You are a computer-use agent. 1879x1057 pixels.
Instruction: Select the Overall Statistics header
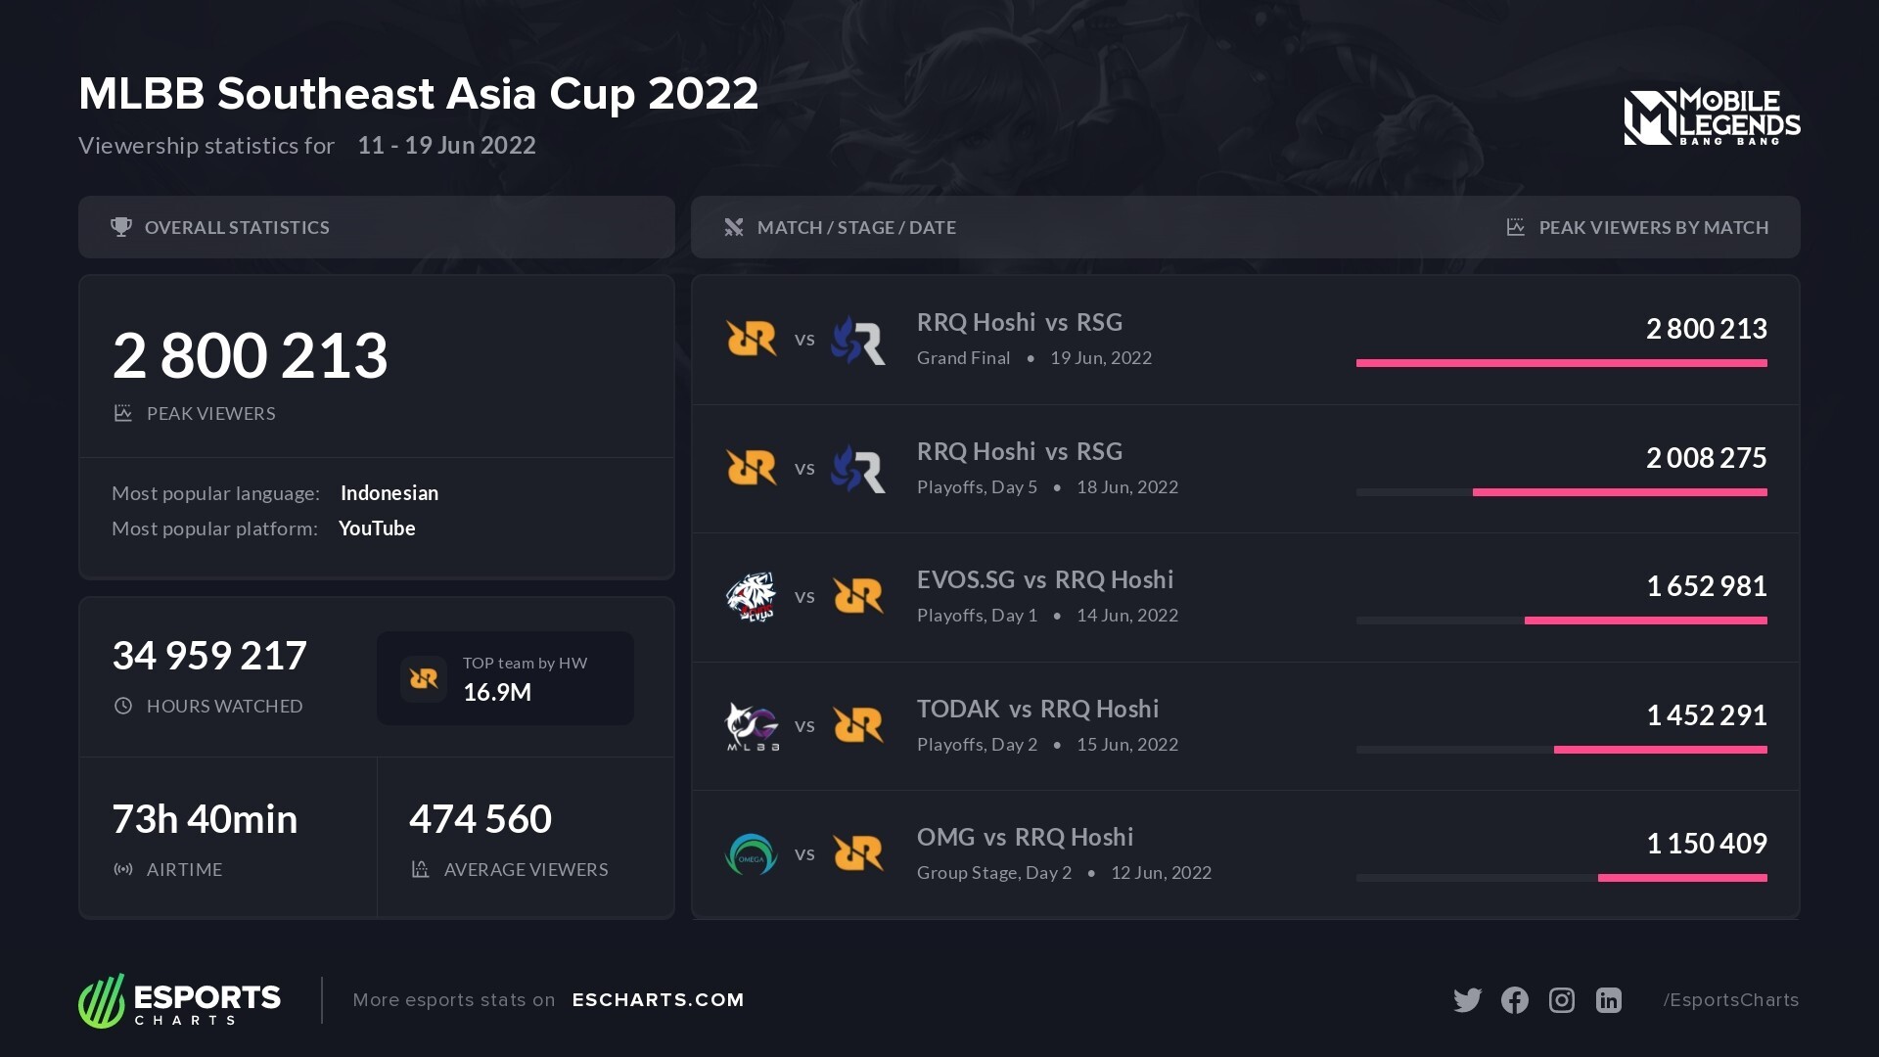237,227
